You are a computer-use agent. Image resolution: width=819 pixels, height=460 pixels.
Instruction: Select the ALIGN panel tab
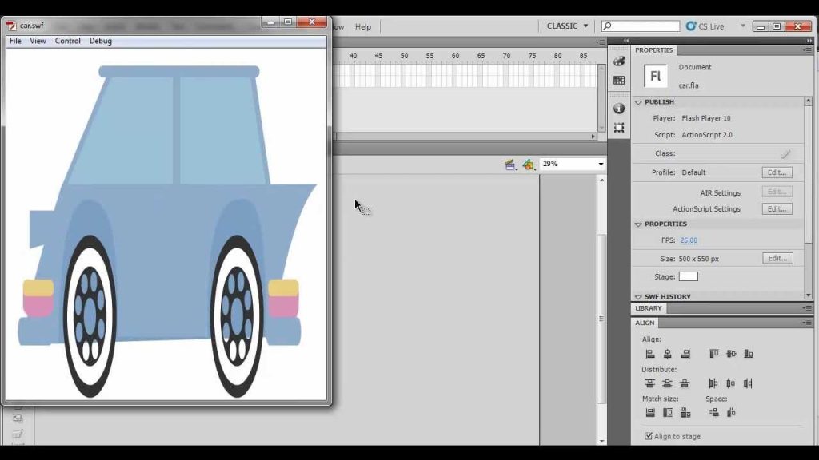pos(645,323)
